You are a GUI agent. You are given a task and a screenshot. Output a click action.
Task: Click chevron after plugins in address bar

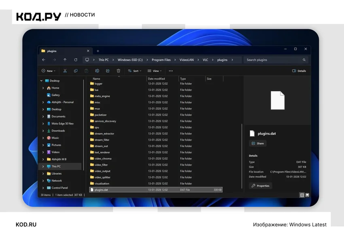point(232,60)
